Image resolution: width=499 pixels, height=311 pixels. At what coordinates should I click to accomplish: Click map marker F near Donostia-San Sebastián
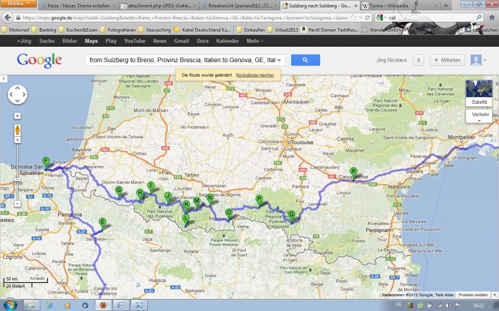pyautogui.click(x=46, y=162)
